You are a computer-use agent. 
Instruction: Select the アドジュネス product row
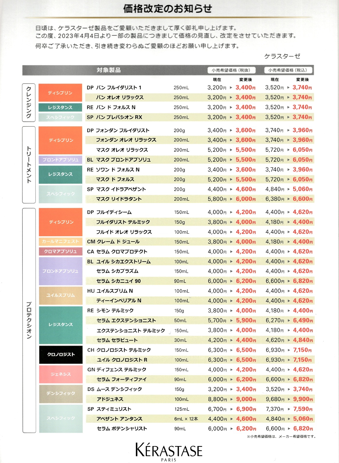[x=200, y=399]
